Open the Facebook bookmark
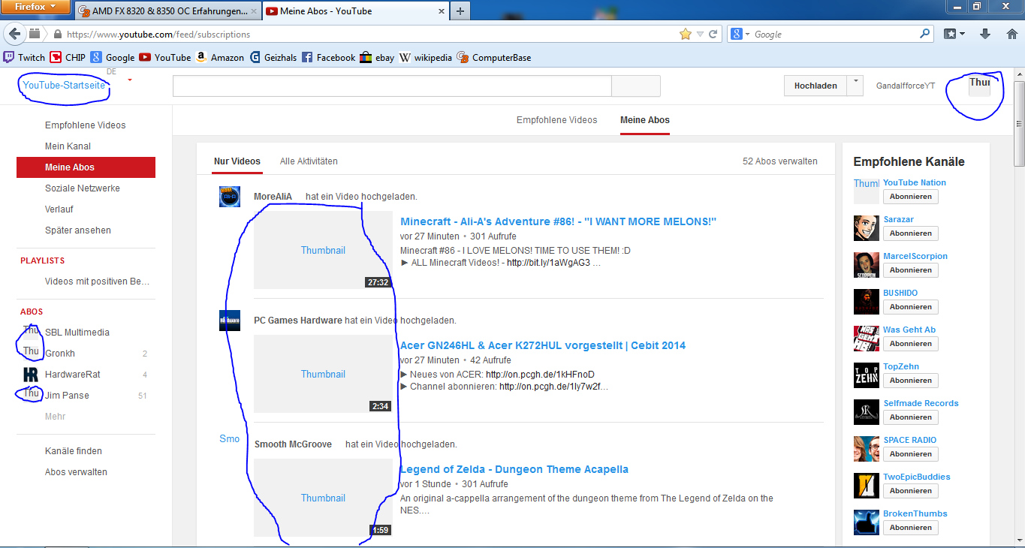Screen dimensions: 1025x548 coord(329,57)
